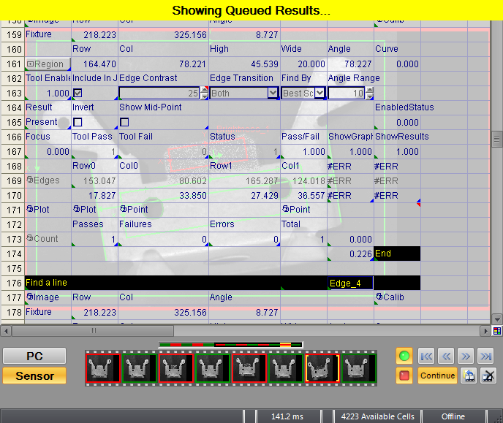The image size is (503, 423).
Task: Click the save filmstrip images icon
Action: point(469,376)
